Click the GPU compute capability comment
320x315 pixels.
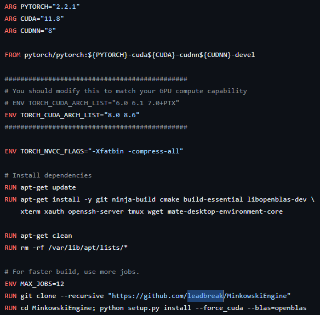(125, 91)
